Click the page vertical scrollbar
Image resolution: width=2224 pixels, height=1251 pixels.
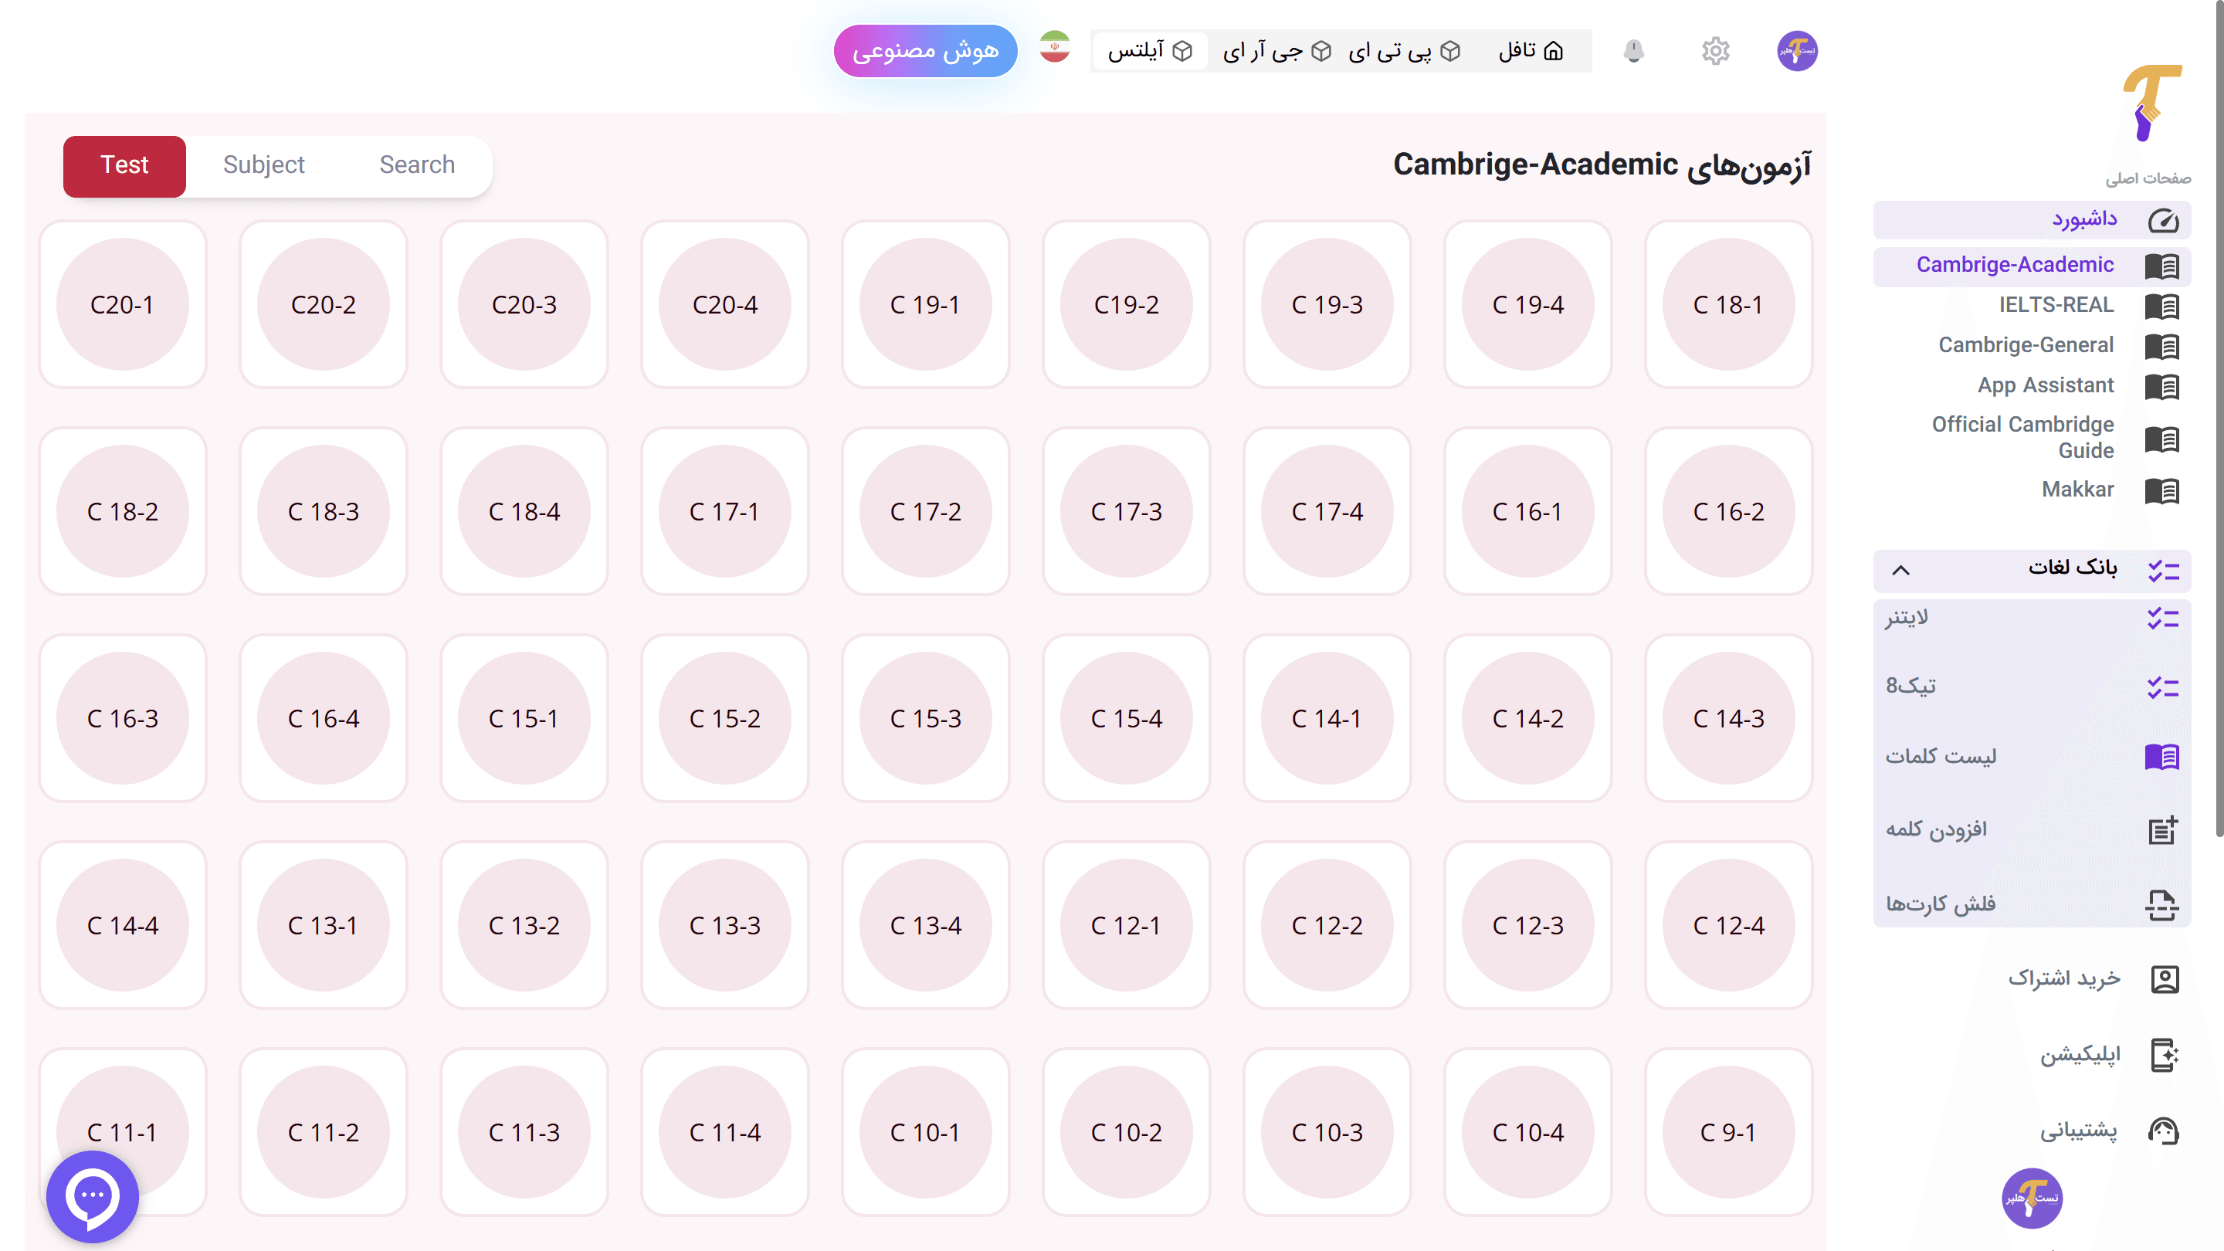coord(2218,432)
